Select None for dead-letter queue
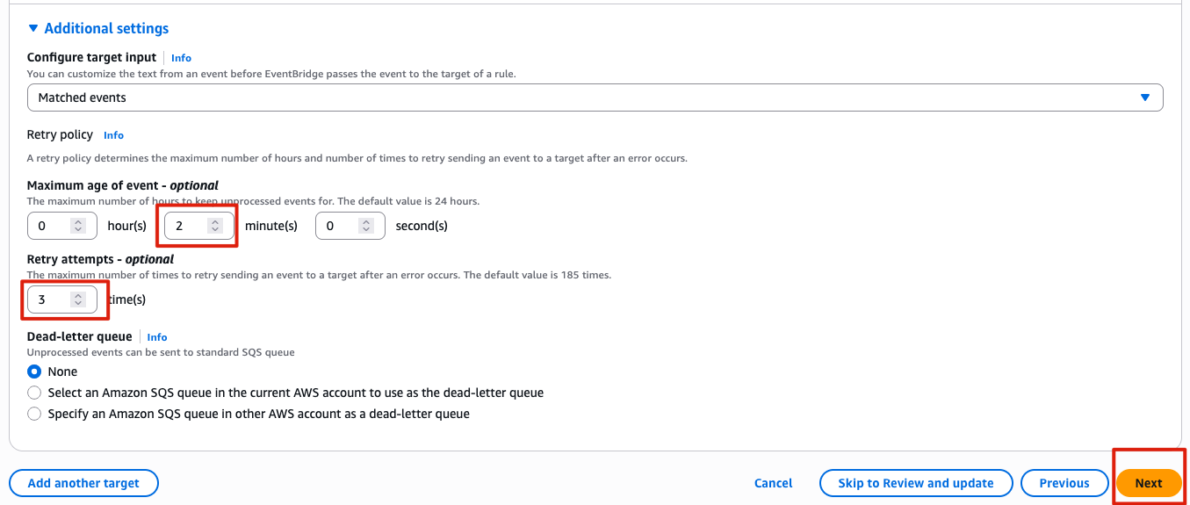This screenshot has width=1190, height=505. point(34,372)
